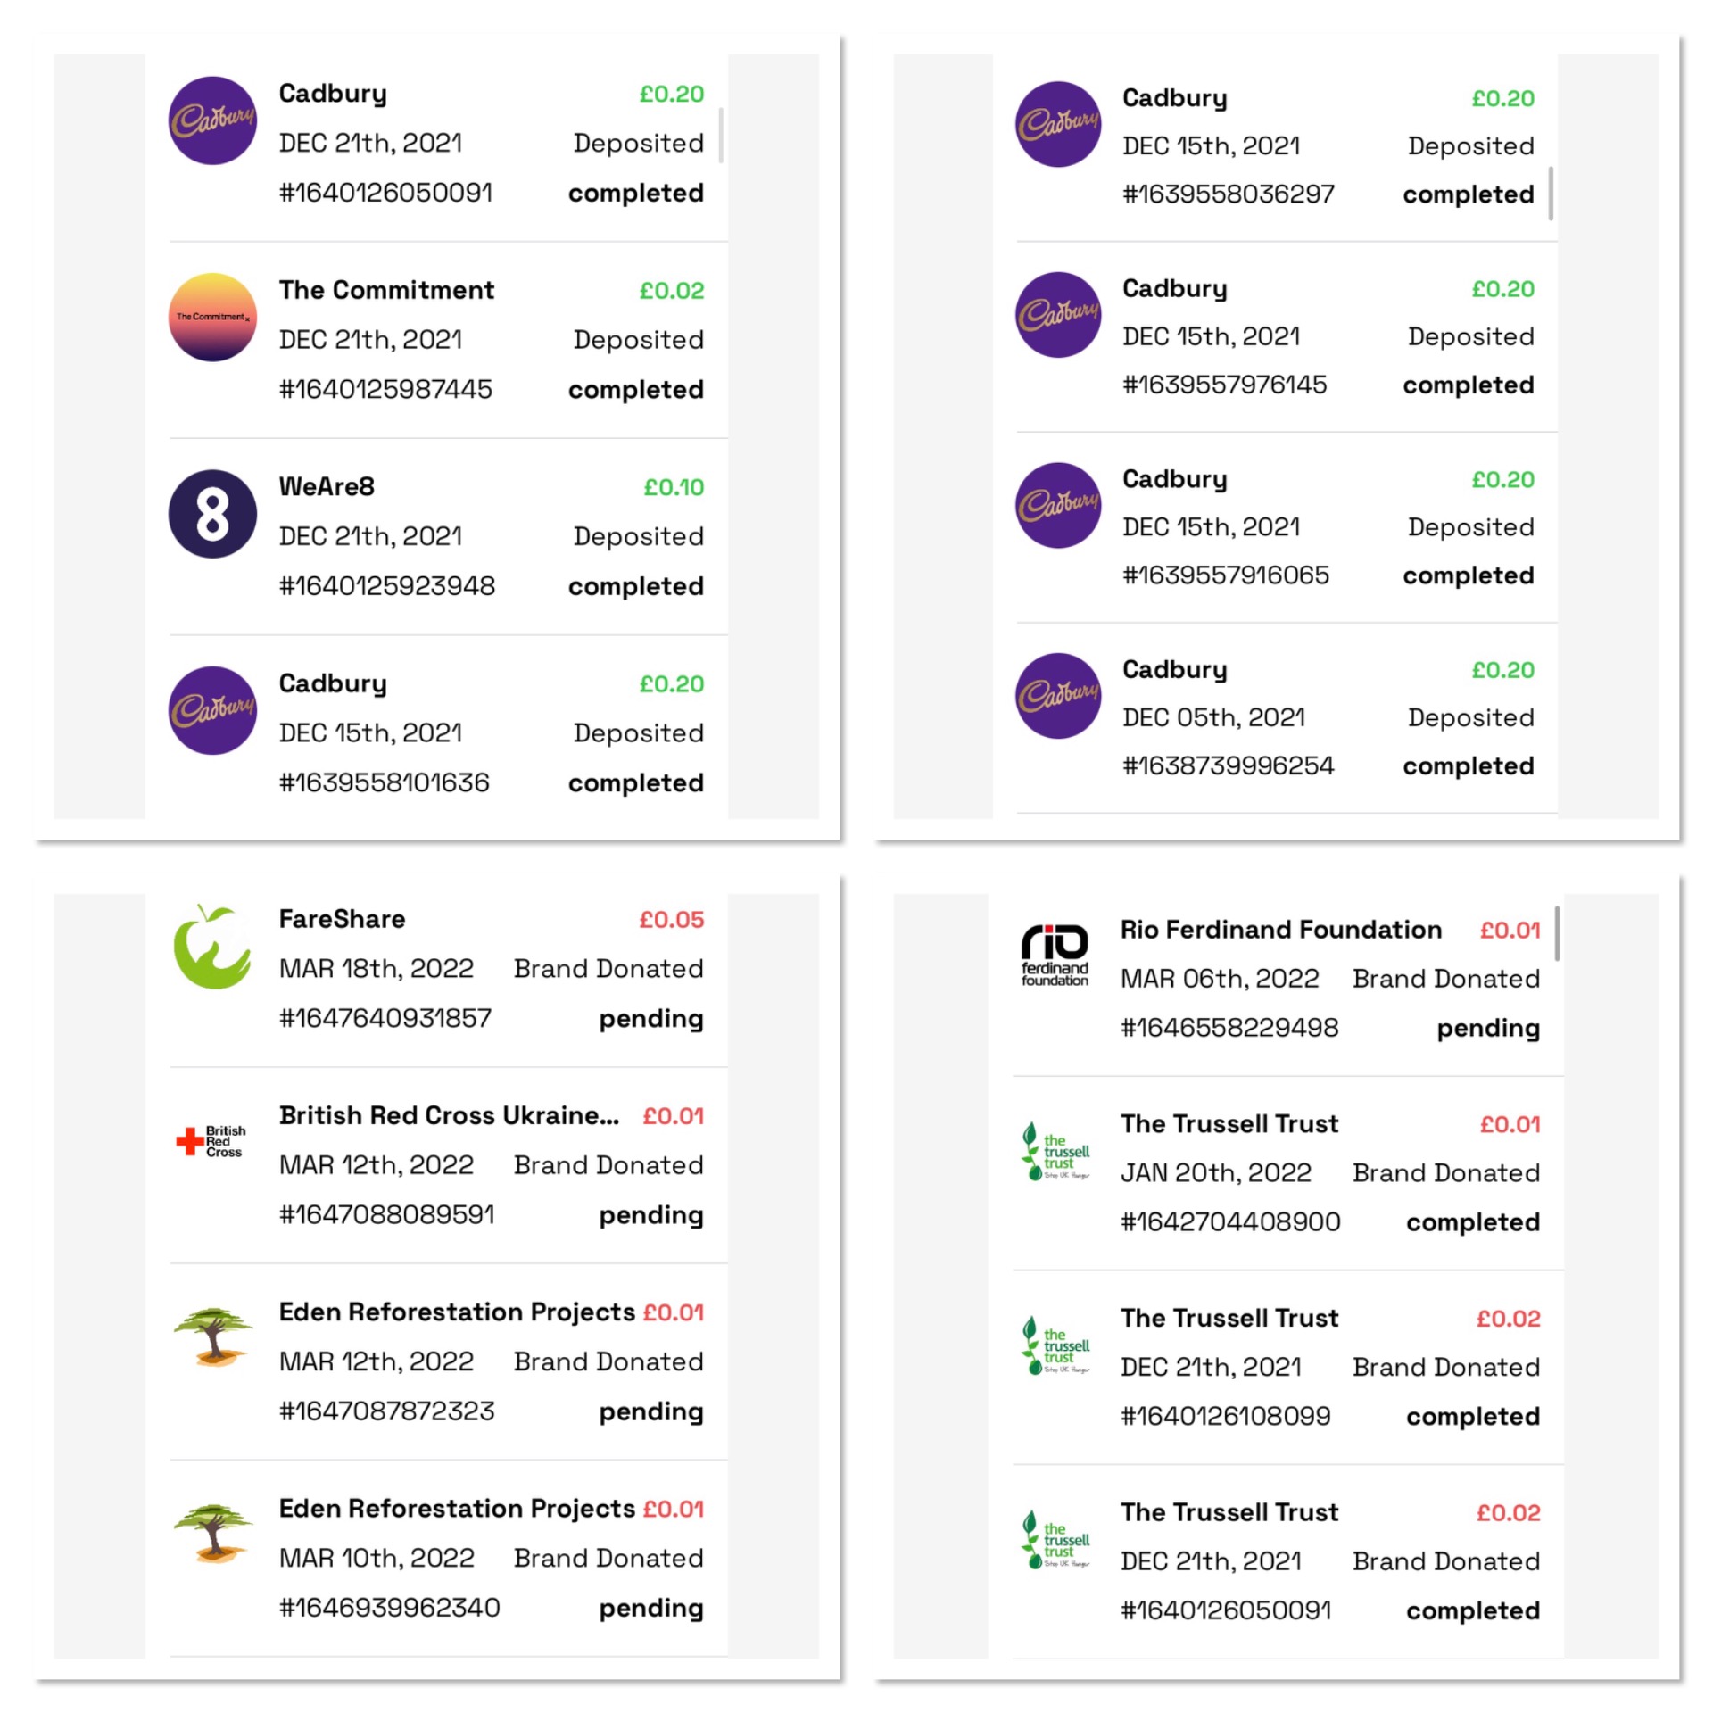The width and height of the screenshot is (1713, 1713).
Task: Click the British Red Cross logo
Action: [x=212, y=1141]
